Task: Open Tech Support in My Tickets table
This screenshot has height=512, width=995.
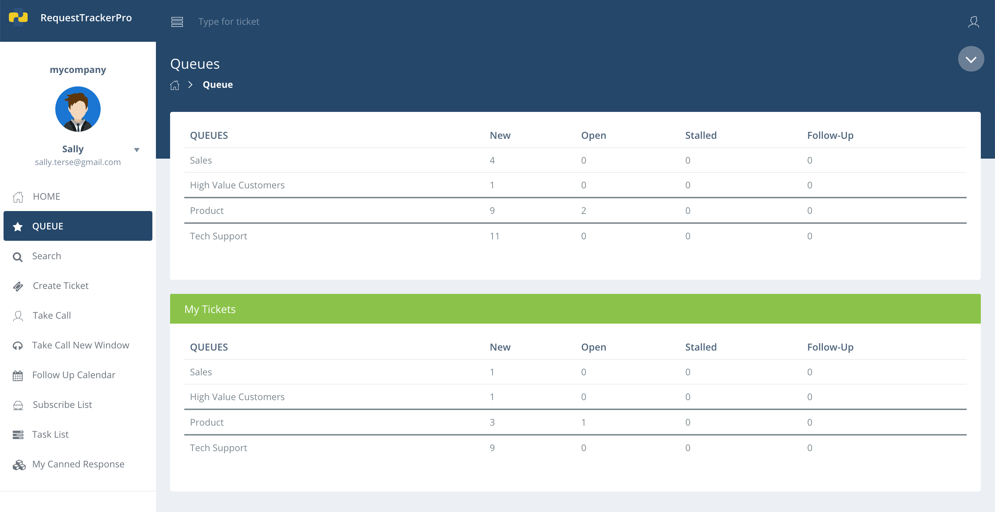Action: coord(218,448)
